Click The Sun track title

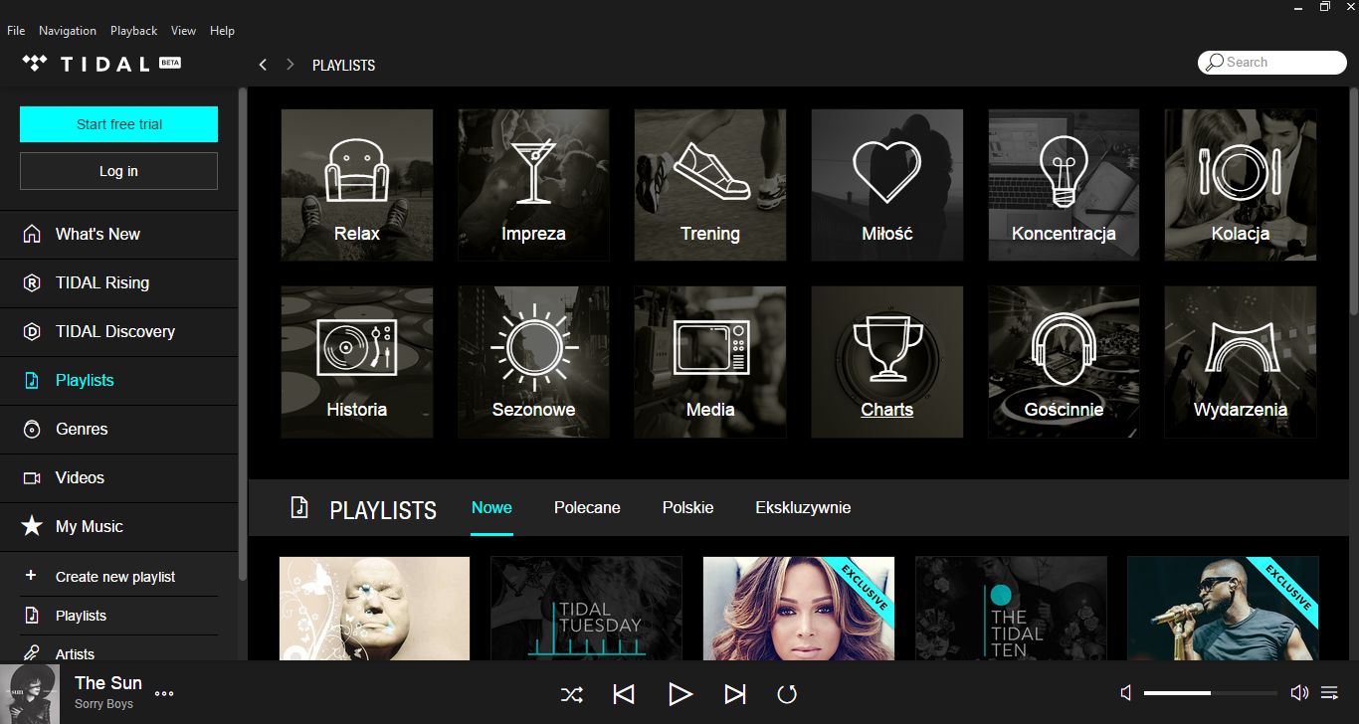[108, 683]
